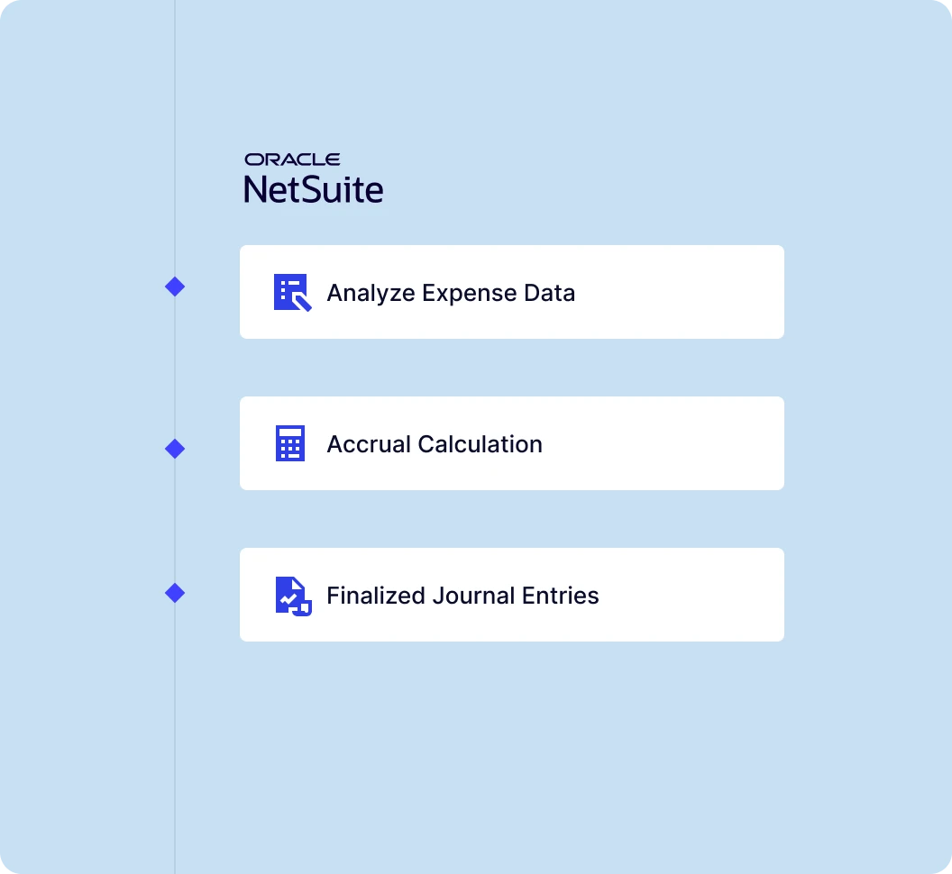The image size is (952, 874).
Task: Select the diamond marker beside Accrual Calculation
Action: [x=175, y=449]
